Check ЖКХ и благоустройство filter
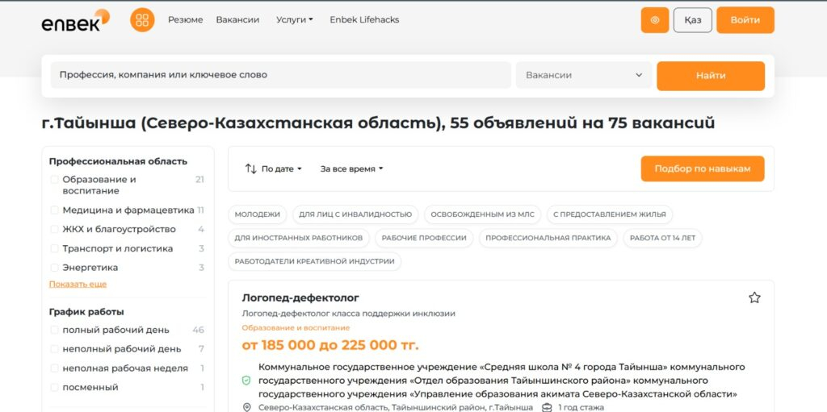 point(54,229)
